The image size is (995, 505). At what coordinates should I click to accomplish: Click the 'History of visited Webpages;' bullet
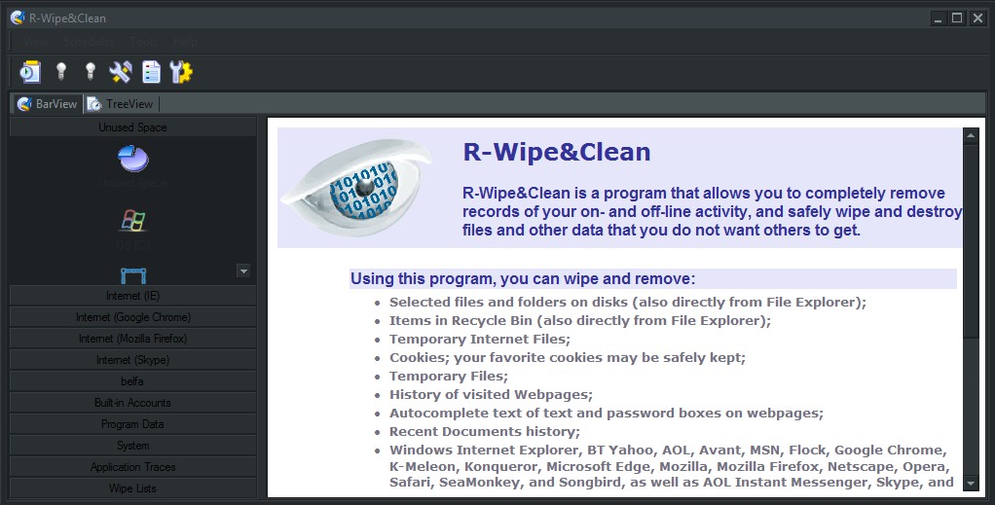[x=491, y=395]
